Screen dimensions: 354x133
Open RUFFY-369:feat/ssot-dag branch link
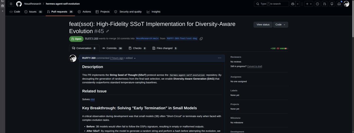182,38
